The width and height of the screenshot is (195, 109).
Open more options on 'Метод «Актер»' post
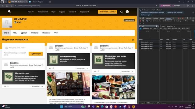click(x=42, y=86)
